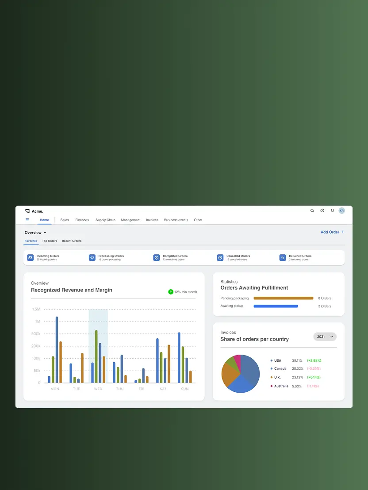368x490 pixels.
Task: Open the notifications bell icon
Action: tap(332, 211)
